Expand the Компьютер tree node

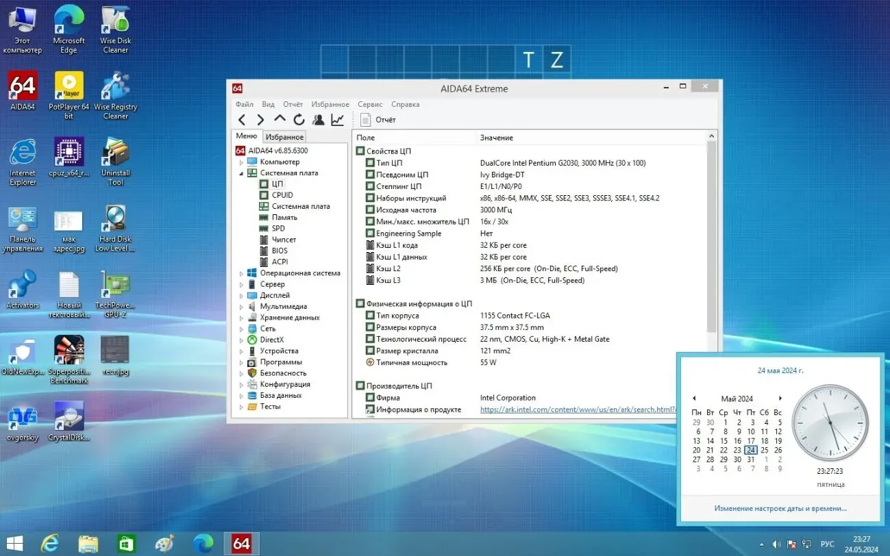click(x=240, y=161)
